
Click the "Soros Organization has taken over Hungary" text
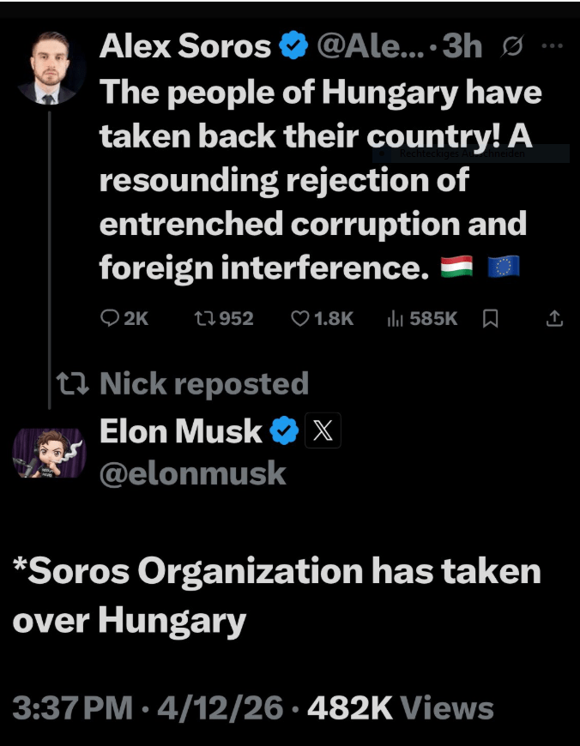coord(276,595)
